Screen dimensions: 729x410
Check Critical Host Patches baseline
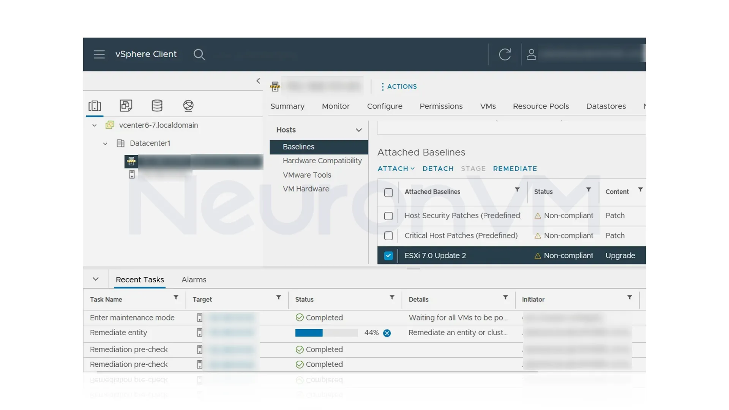click(388, 236)
